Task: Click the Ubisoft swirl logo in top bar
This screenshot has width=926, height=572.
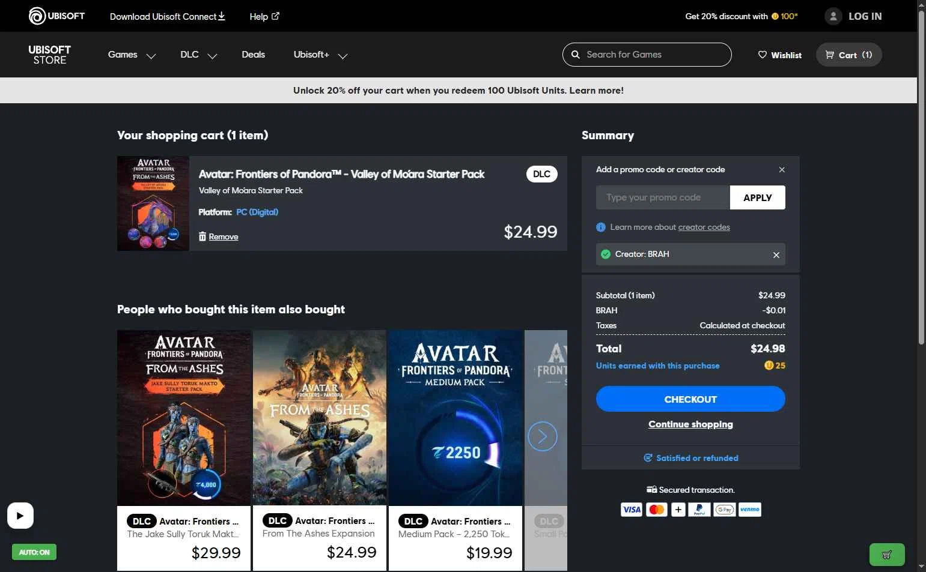Action: [x=37, y=16]
